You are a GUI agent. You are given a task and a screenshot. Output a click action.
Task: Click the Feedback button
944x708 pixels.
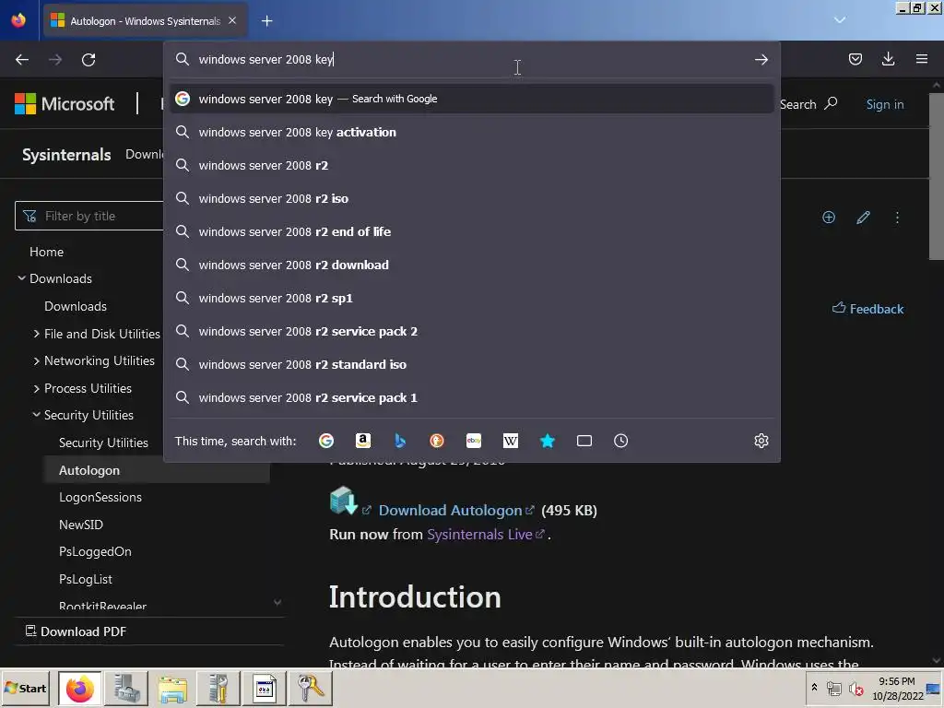pyautogui.click(x=867, y=309)
